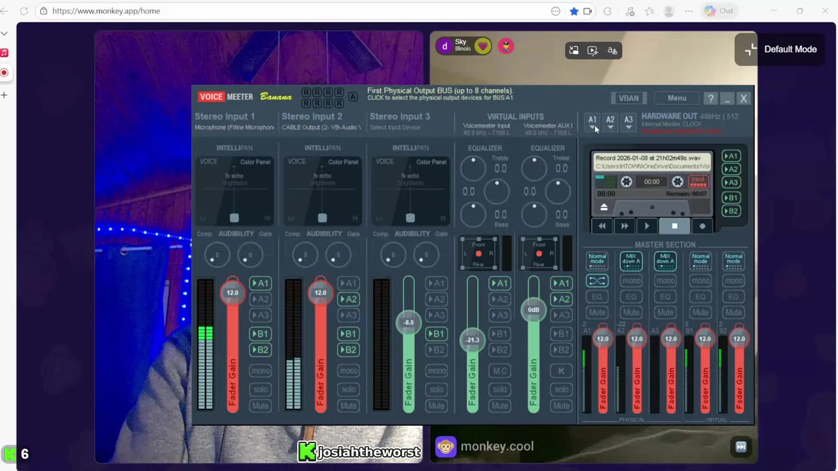The height and width of the screenshot is (471, 838).
Task: Click the red recorder input selector
Action: point(699,181)
